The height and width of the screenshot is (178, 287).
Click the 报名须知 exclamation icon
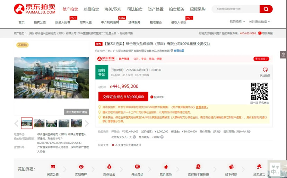[152, 97]
